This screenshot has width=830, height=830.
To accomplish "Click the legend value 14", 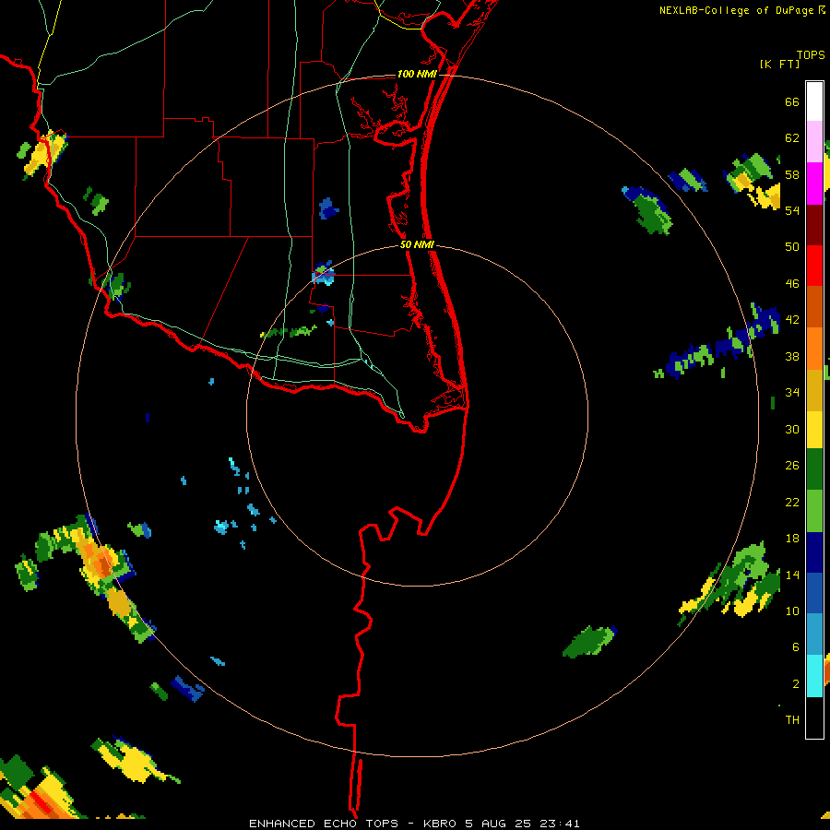I will coord(792,575).
